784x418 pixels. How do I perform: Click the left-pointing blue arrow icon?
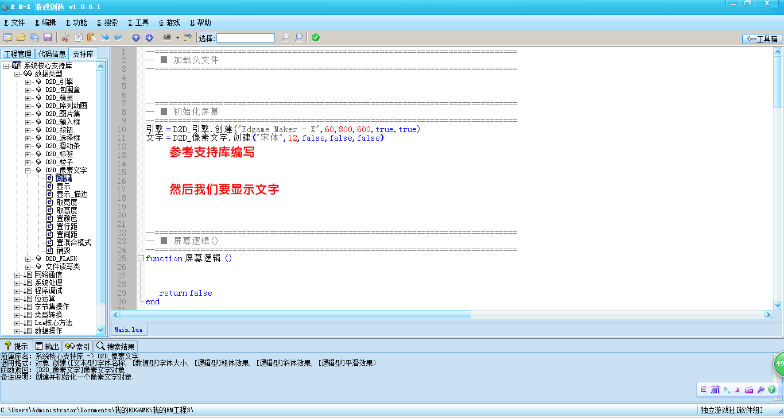[x=118, y=38]
